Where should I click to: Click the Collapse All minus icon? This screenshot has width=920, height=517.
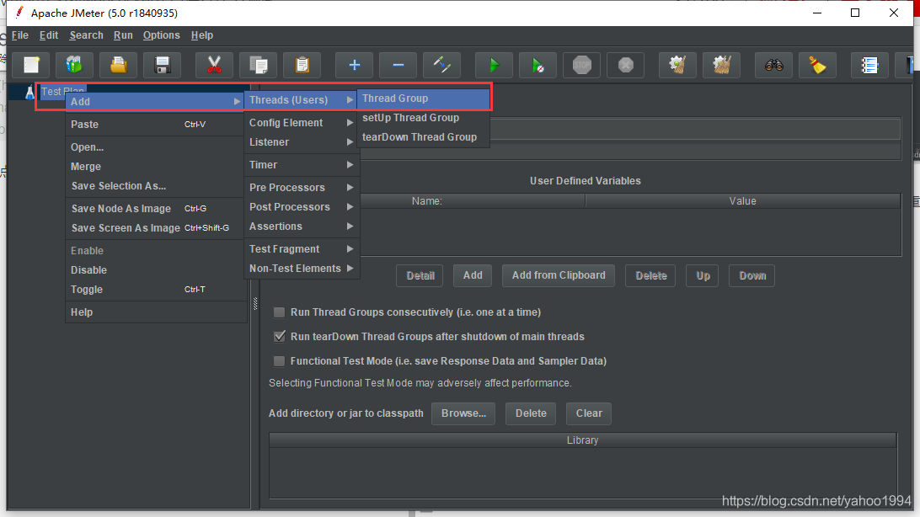point(398,65)
